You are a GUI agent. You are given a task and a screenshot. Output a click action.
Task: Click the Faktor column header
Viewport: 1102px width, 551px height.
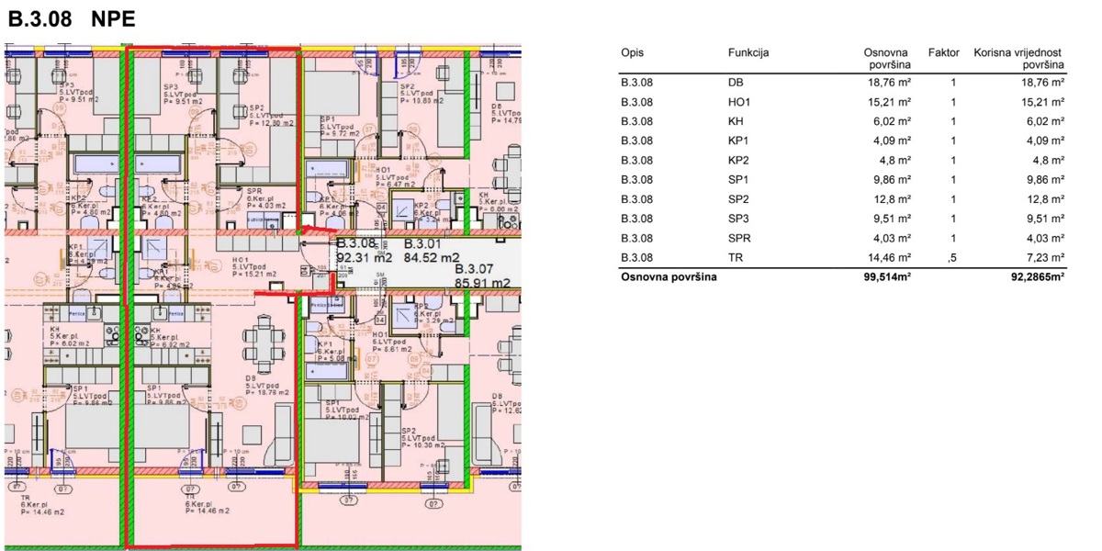(943, 53)
